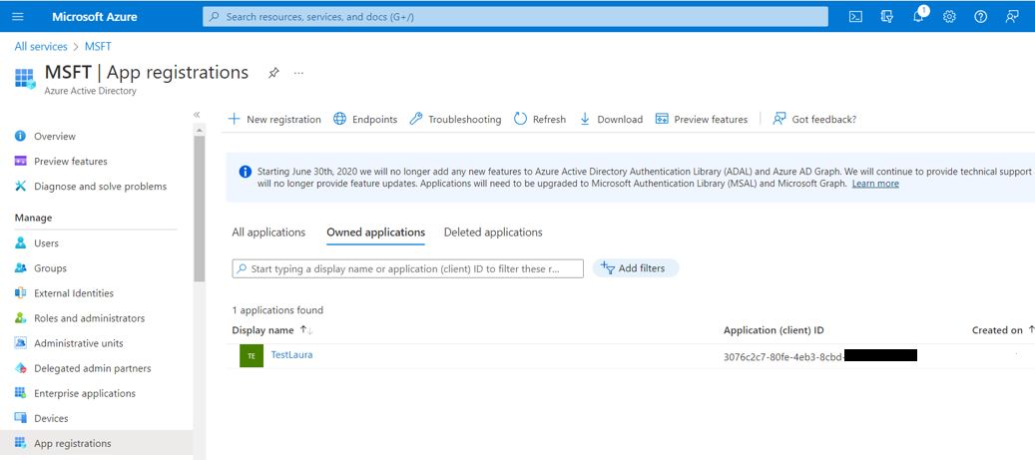Go to All services breadcrumb
Viewport: 1035px width, 460px height.
41,47
